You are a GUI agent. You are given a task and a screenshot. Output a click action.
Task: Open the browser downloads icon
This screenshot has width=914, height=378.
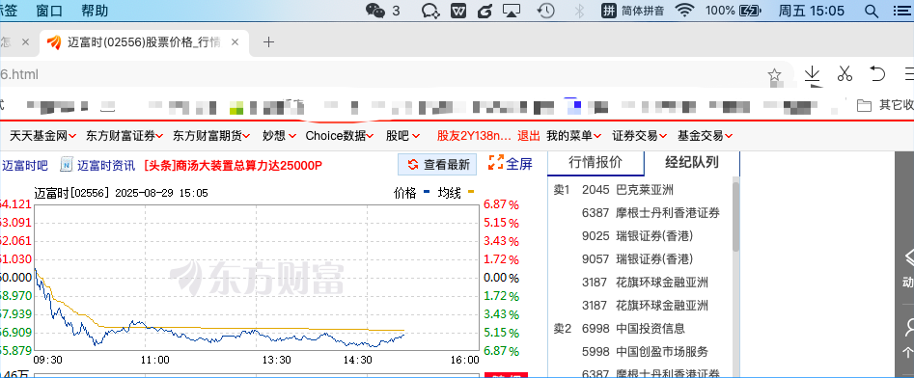(x=812, y=74)
